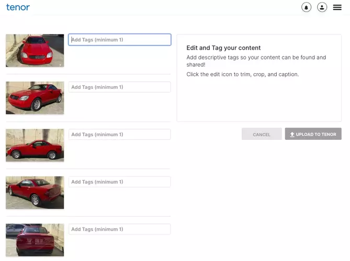Open the side-profile red car thumbnail
The width and height of the screenshot is (350, 261).
coord(35,145)
